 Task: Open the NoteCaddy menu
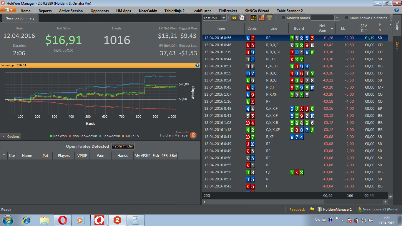click(x=148, y=11)
